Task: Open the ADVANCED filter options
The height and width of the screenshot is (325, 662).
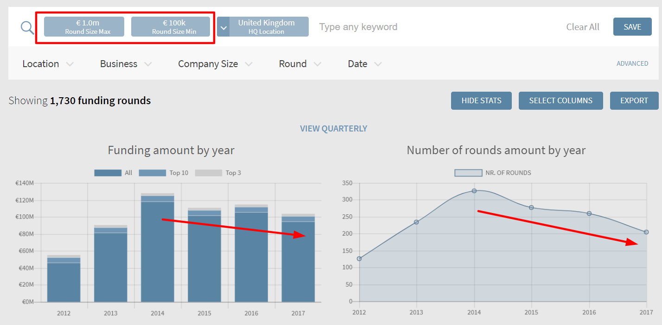Action: 632,63
